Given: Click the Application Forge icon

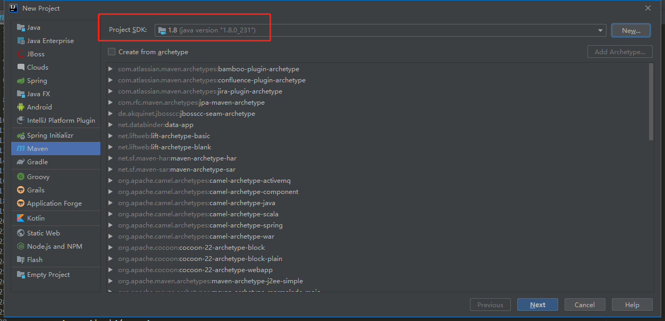Looking at the screenshot, I should tap(21, 204).
